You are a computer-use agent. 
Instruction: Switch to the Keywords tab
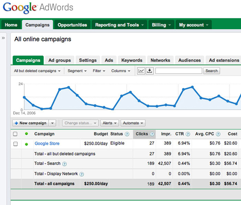[x=132, y=60]
